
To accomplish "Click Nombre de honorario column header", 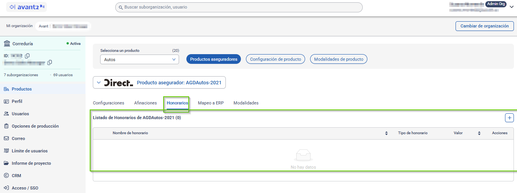I will (130, 133).
